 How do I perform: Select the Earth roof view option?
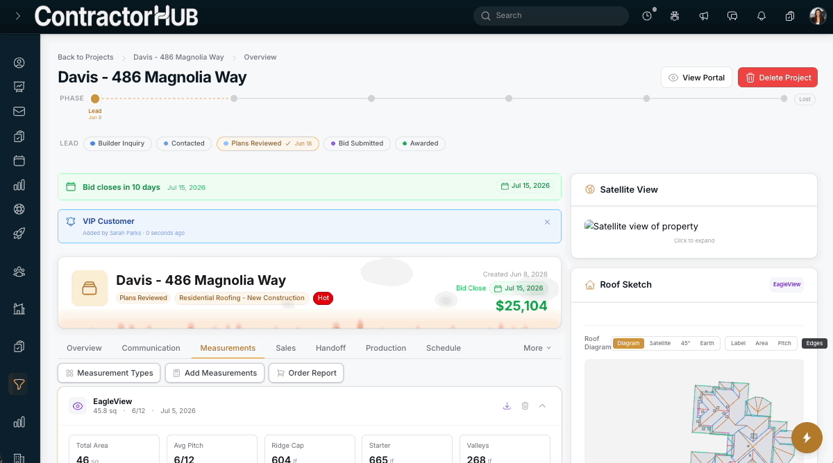[707, 343]
